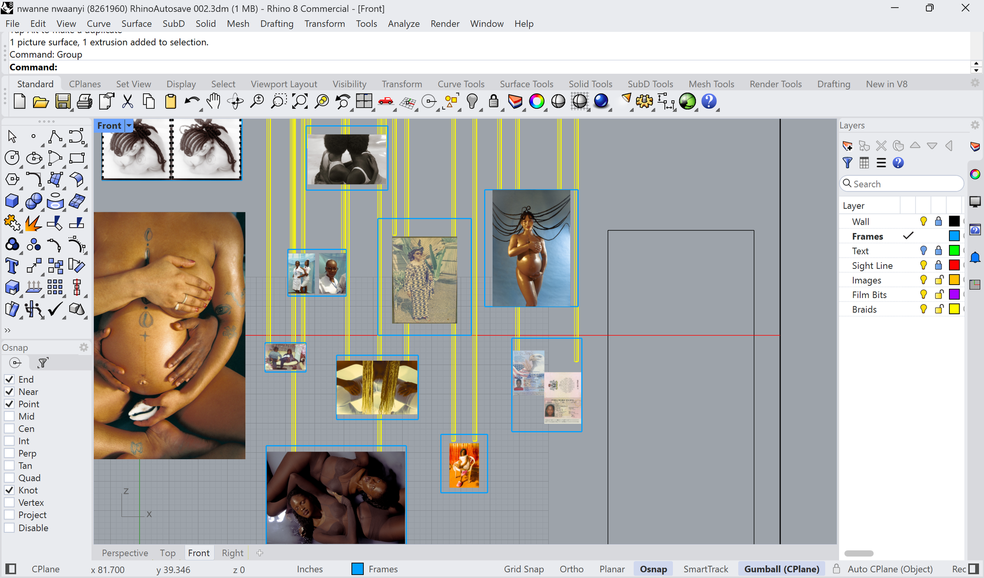Enable the Cen osnap checkbox
Image resolution: width=984 pixels, height=578 pixels.
pyautogui.click(x=9, y=429)
